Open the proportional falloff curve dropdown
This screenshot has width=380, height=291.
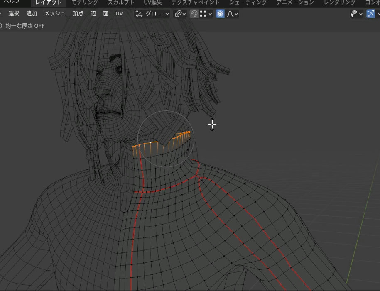pos(233,14)
